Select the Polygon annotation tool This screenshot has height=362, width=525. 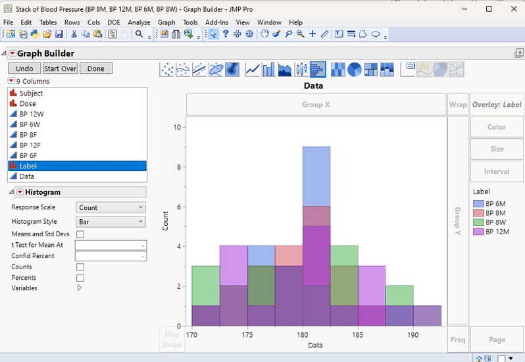point(363,34)
